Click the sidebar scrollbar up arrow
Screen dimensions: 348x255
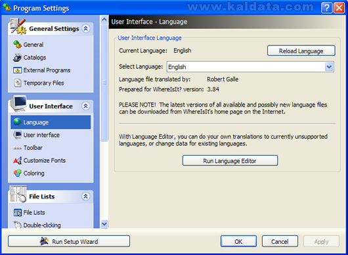pyautogui.click(x=104, y=20)
